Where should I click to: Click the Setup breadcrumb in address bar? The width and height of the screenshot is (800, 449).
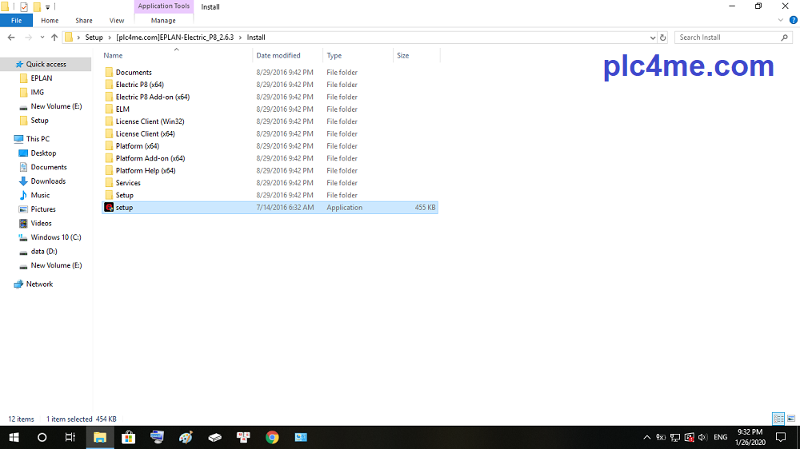[94, 38]
